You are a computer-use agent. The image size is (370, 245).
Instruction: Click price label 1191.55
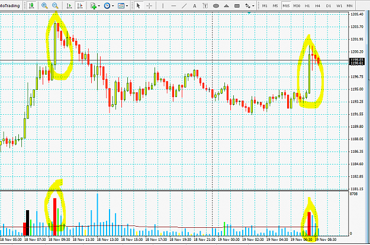click(357, 114)
